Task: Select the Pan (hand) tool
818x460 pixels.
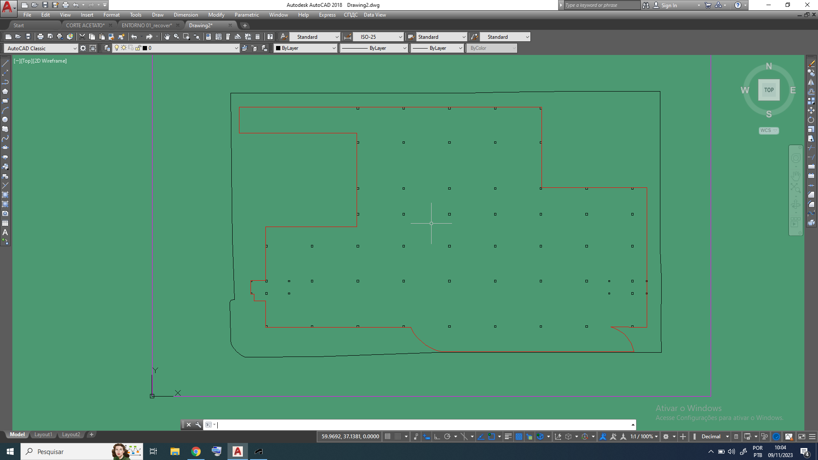Action: pos(167,37)
